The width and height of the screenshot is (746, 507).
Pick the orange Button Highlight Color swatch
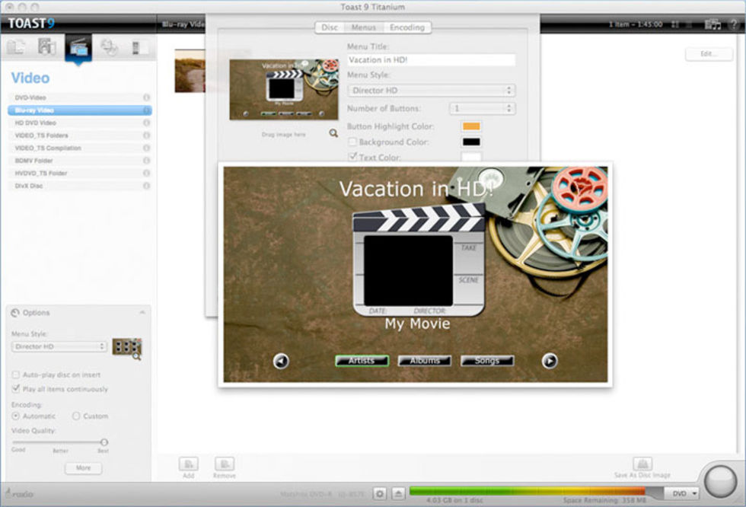point(471,126)
